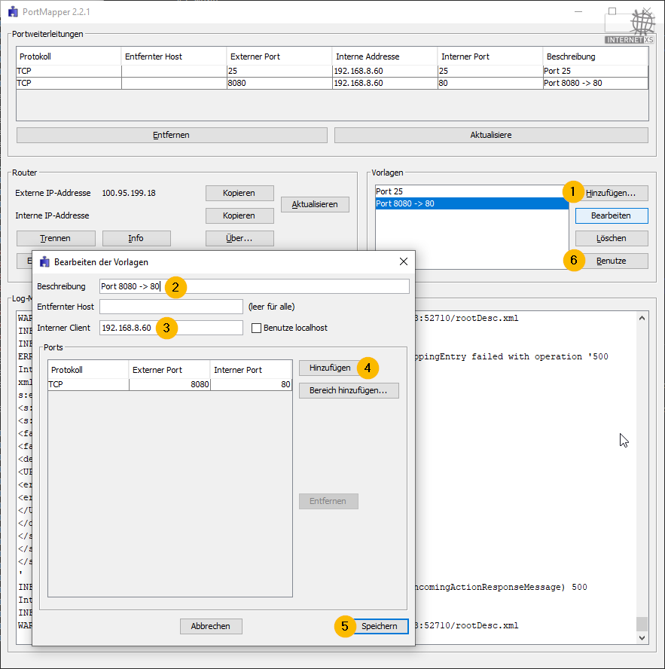Open Bereich hinzufügen… in Ports section
Screen dimensions: 665x669
(x=349, y=390)
